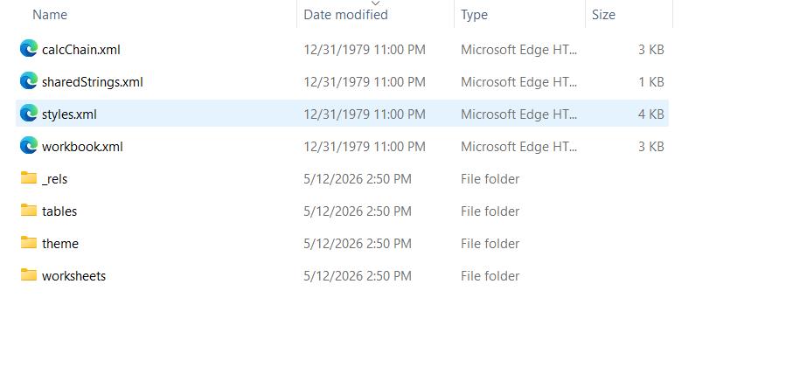Screen dimensions: 793x381
Task: Click the modified date of _rels folder
Action: coord(358,179)
